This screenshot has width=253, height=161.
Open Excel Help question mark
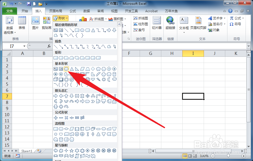(230, 11)
